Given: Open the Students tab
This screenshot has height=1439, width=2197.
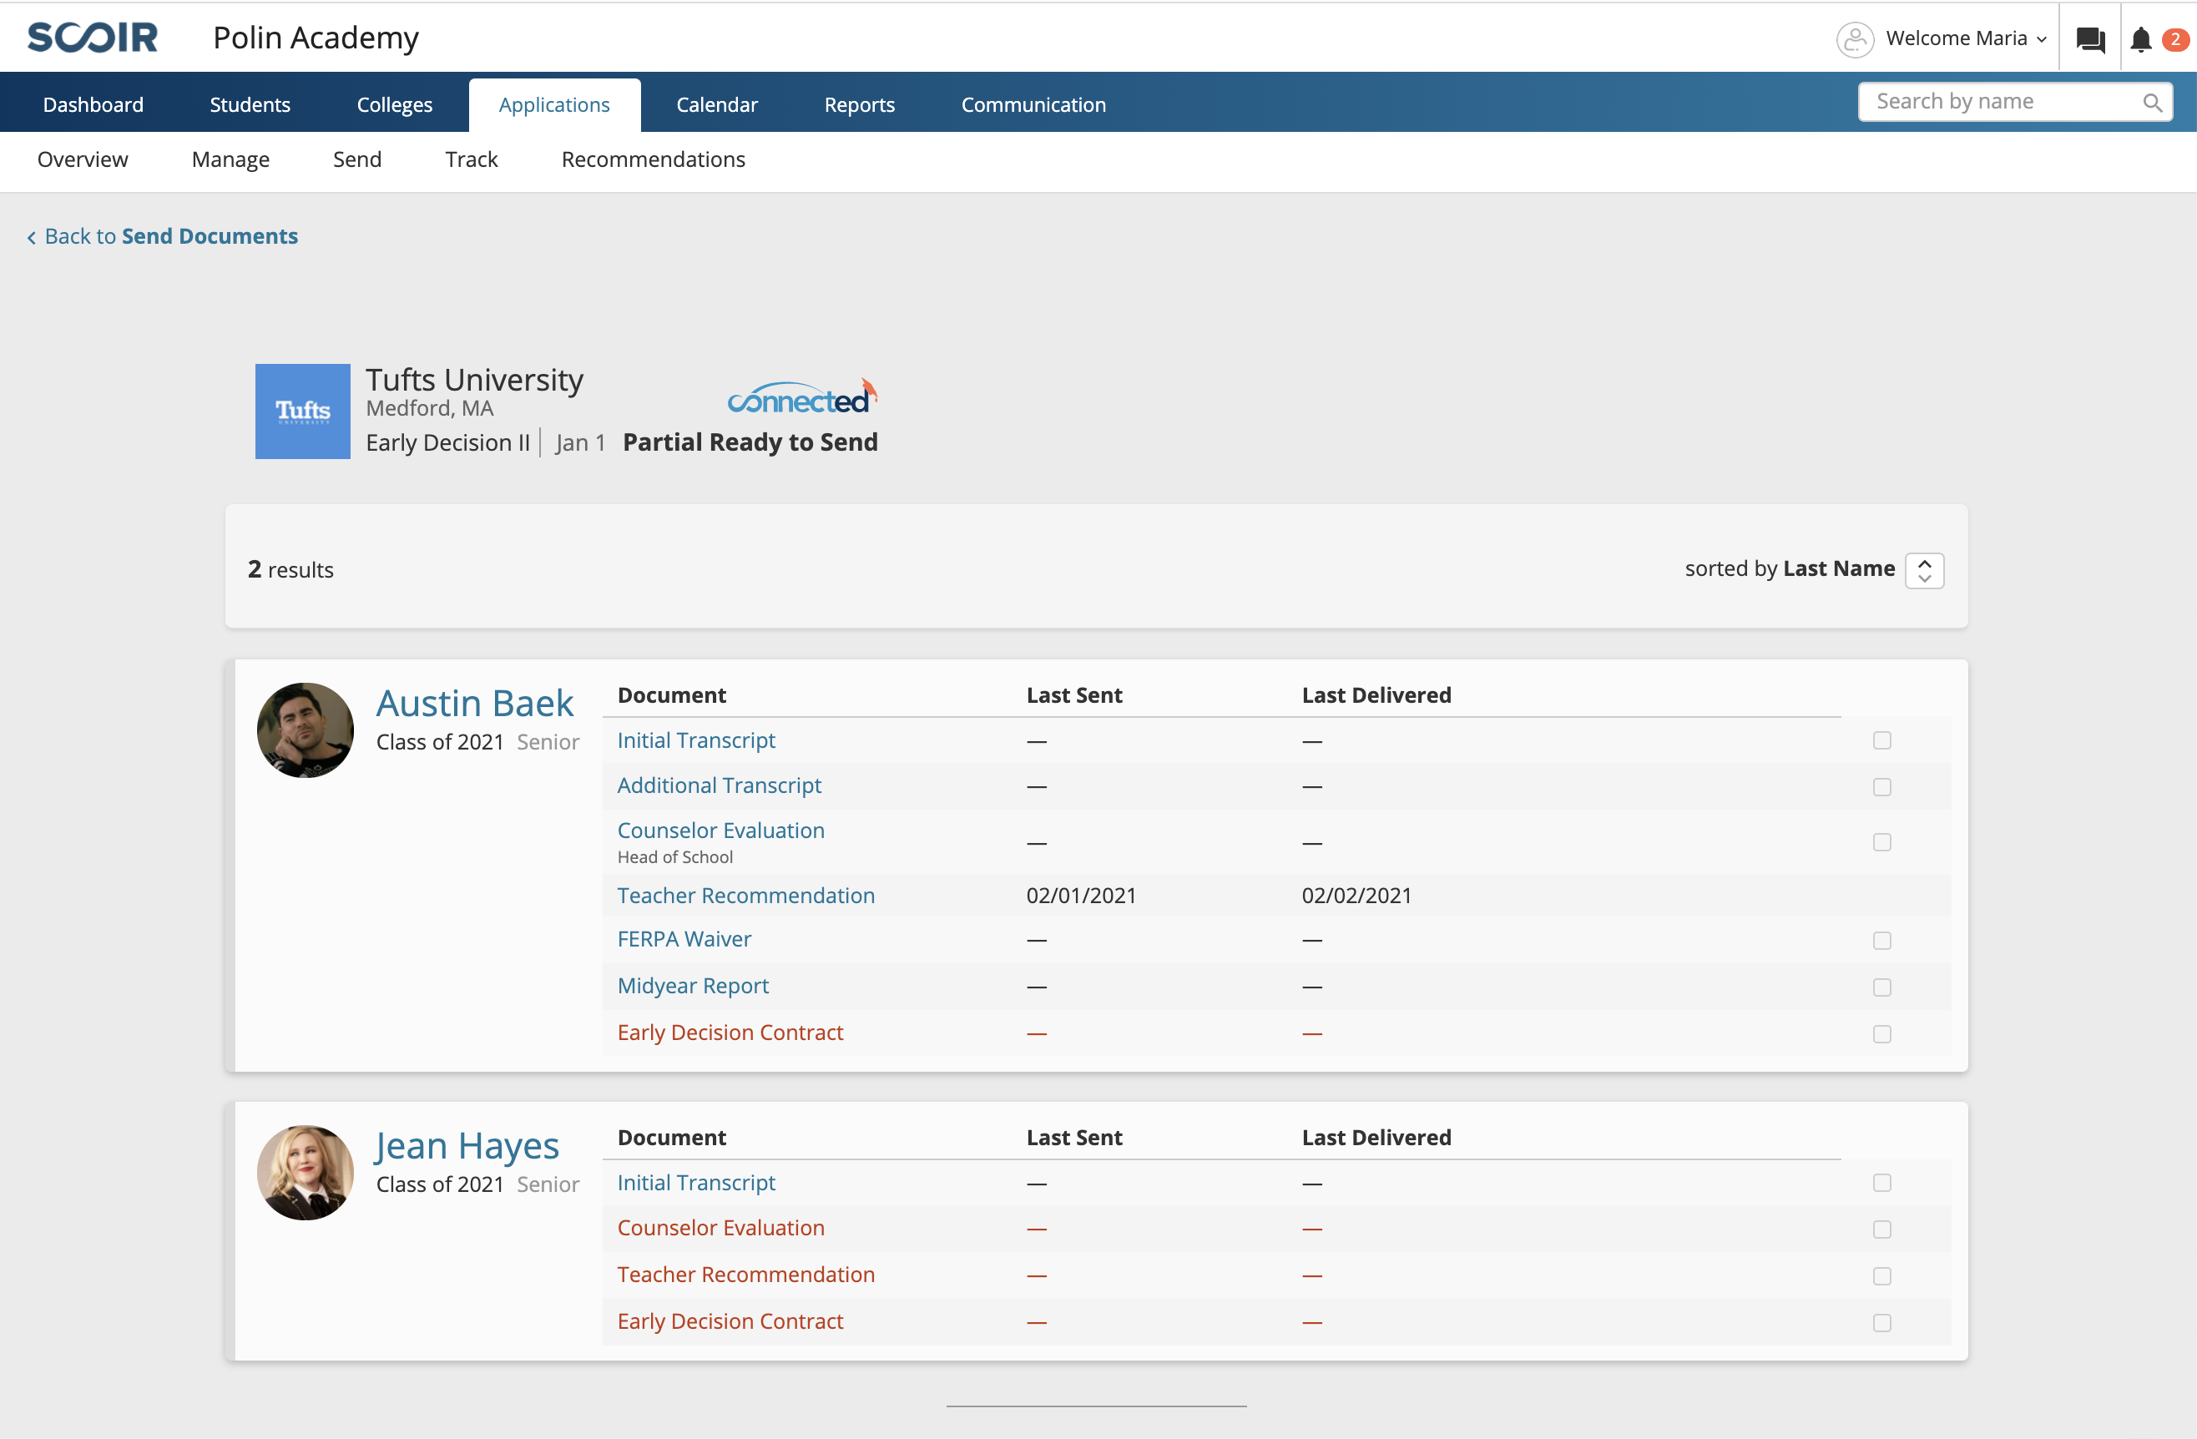Looking at the screenshot, I should (250, 104).
